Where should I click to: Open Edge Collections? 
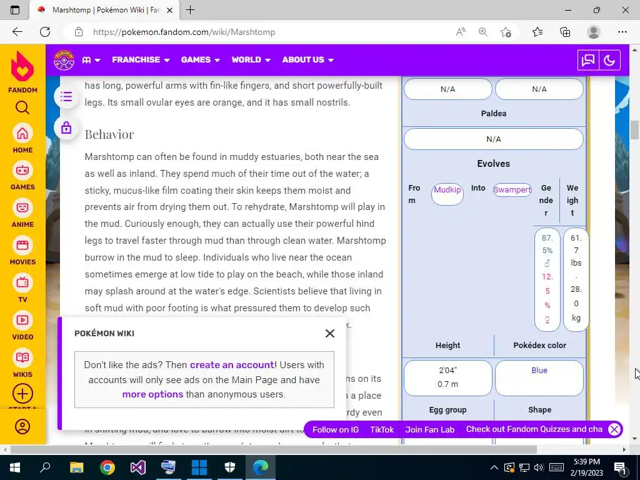point(565,32)
